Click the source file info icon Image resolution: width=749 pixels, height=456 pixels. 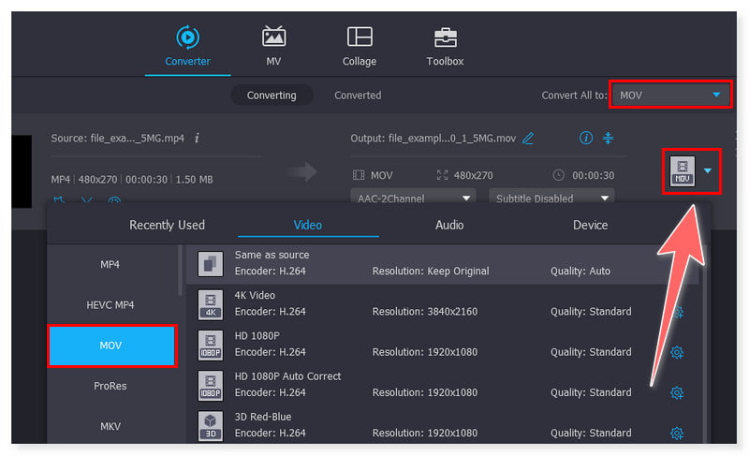[x=197, y=138]
